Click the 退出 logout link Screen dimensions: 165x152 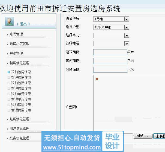tap(23, 24)
